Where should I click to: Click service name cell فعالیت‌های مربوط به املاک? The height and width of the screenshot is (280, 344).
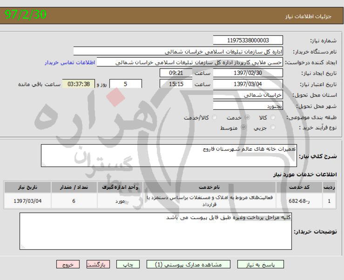coord(209,201)
